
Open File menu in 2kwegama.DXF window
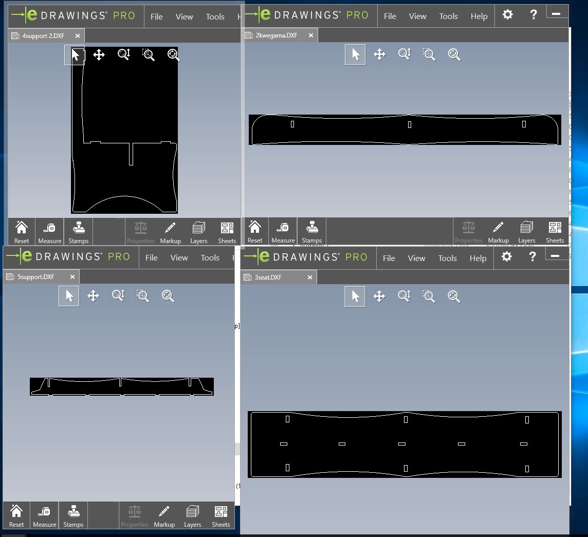[x=390, y=16]
